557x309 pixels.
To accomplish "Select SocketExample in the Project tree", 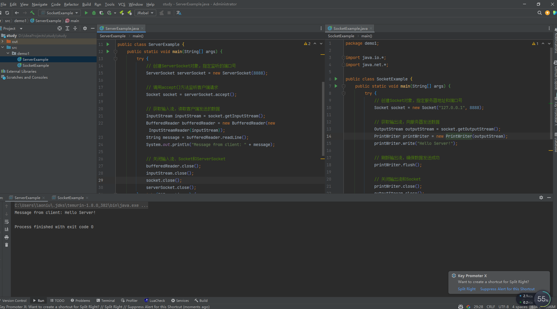I will (35, 65).
